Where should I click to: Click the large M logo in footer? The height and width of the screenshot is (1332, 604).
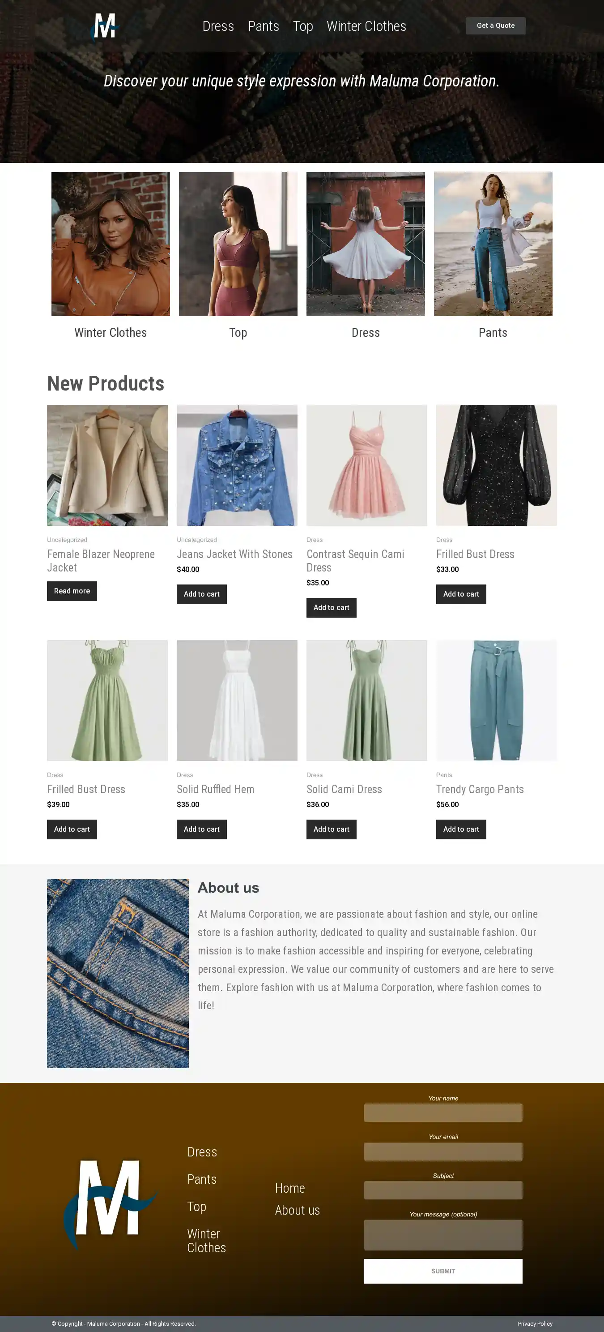(110, 1204)
